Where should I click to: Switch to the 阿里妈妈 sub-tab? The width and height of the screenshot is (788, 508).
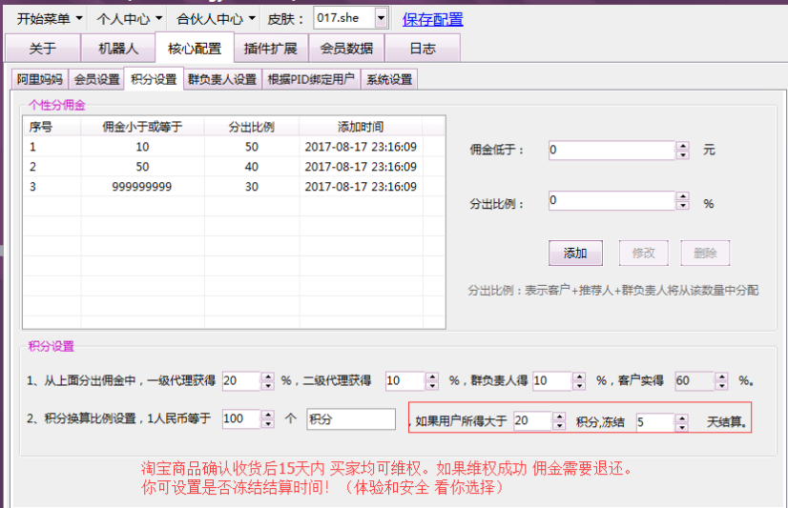tap(40, 79)
